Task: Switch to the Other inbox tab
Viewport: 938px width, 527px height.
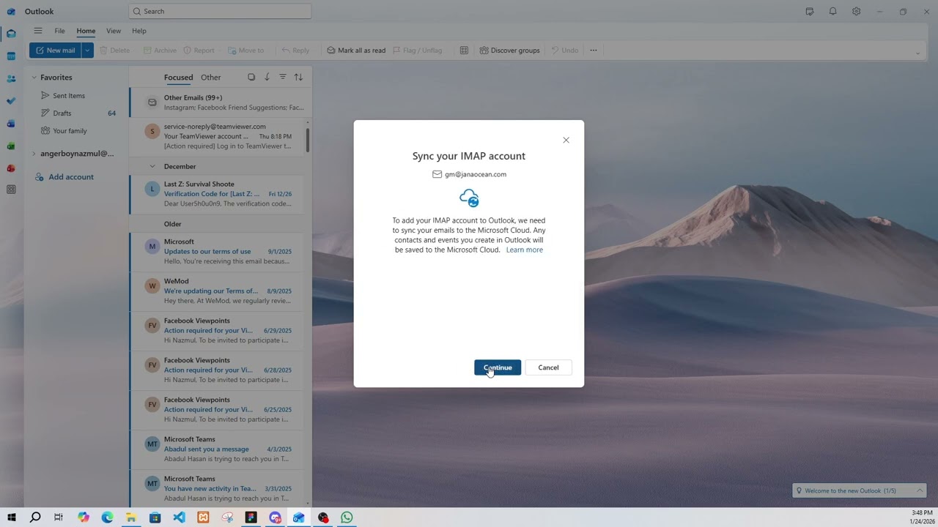Action: (211, 77)
